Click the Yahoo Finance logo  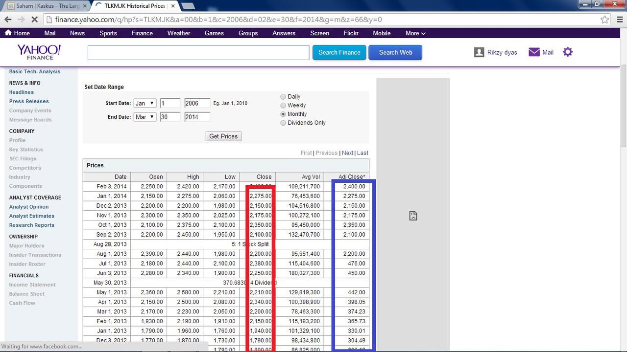click(x=39, y=52)
